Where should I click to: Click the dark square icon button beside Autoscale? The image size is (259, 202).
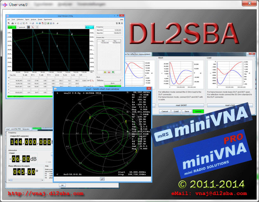(x=29, y=27)
